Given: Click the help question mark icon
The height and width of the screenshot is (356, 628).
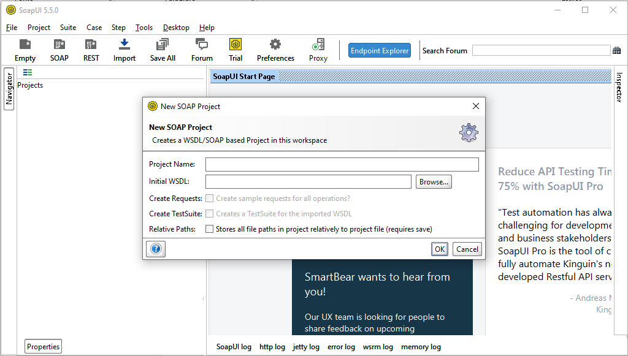Looking at the screenshot, I should (156, 249).
